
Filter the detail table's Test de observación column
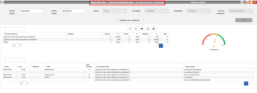96,66
